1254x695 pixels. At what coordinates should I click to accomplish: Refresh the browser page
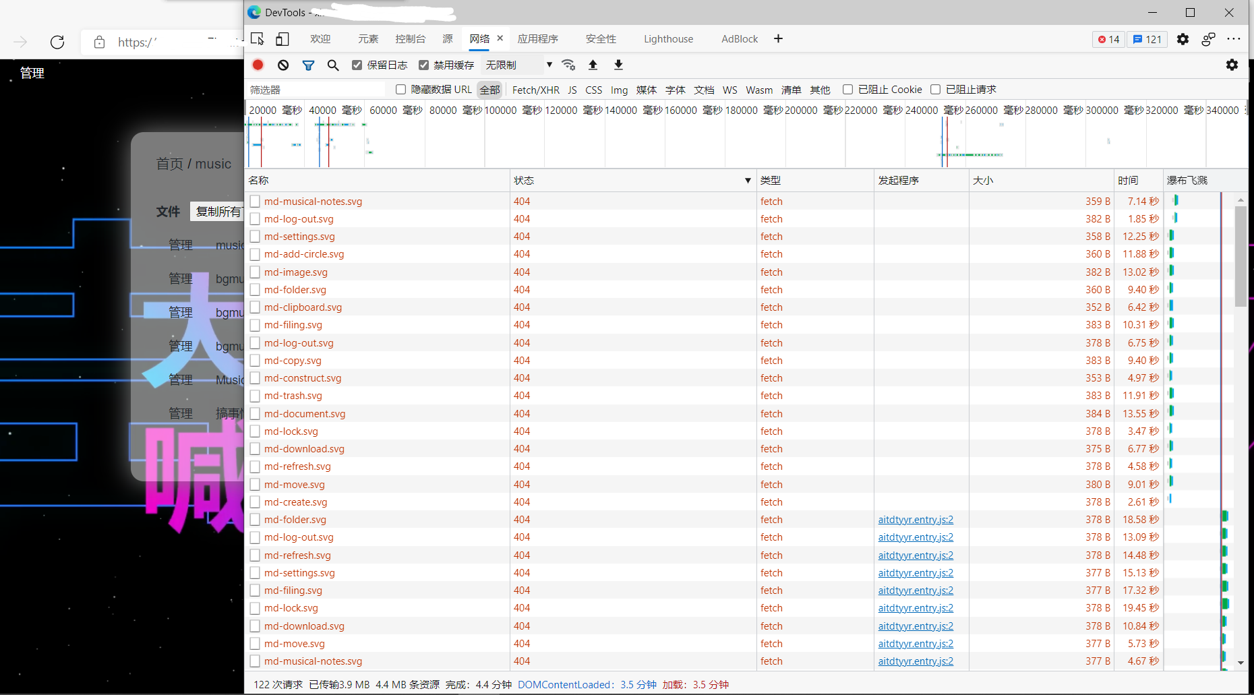click(x=57, y=42)
